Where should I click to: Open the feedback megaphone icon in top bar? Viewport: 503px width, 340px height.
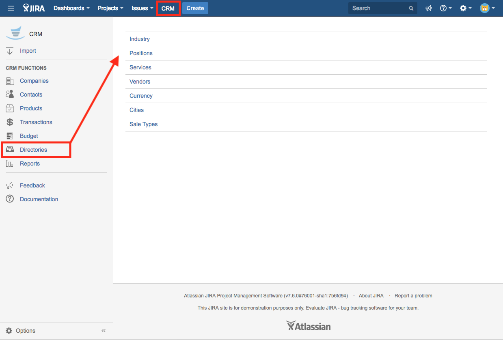point(429,8)
